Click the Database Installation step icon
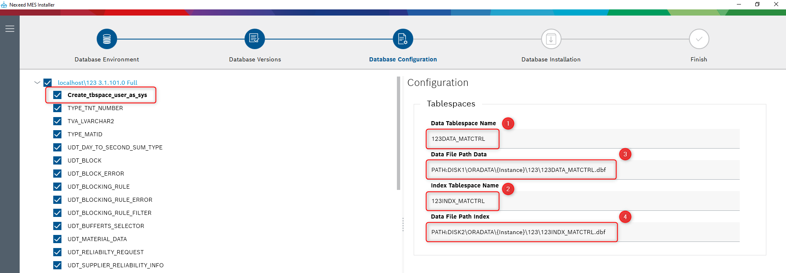Screen dimensions: 786x273 tap(551, 39)
